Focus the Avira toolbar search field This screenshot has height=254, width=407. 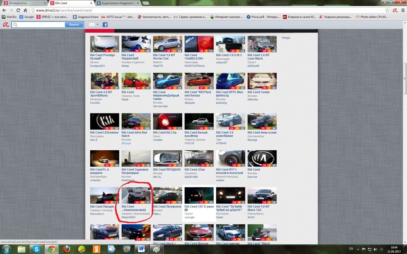pos(39,25)
